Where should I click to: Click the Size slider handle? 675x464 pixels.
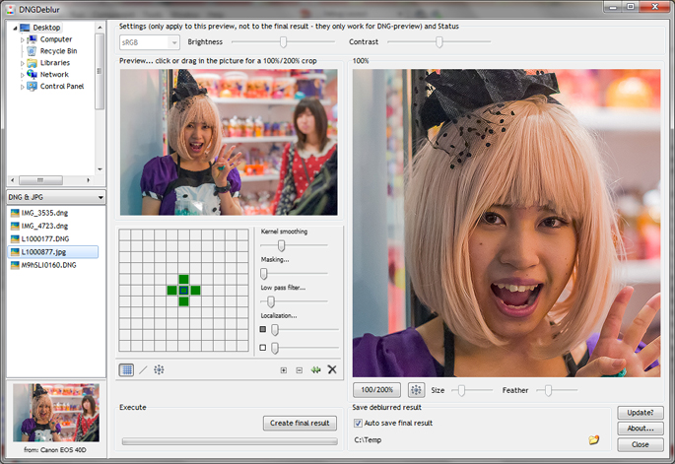coord(461,390)
